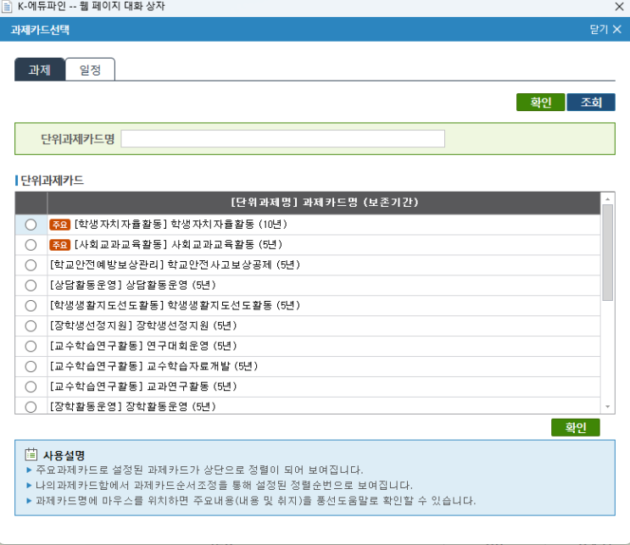Viewport: 630px width, 545px height.
Task: Click the top green 확인 button
Action: pyautogui.click(x=540, y=102)
